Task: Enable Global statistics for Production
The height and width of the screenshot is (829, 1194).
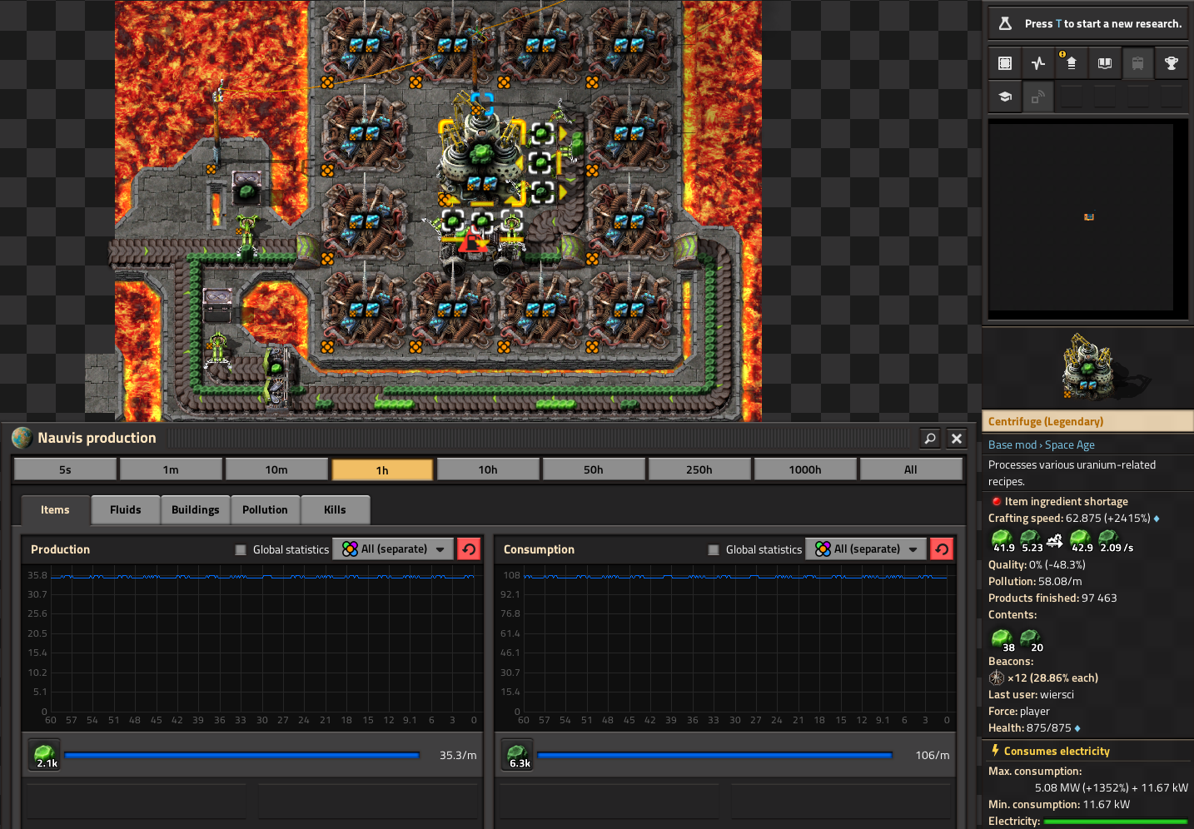Action: [x=240, y=549]
